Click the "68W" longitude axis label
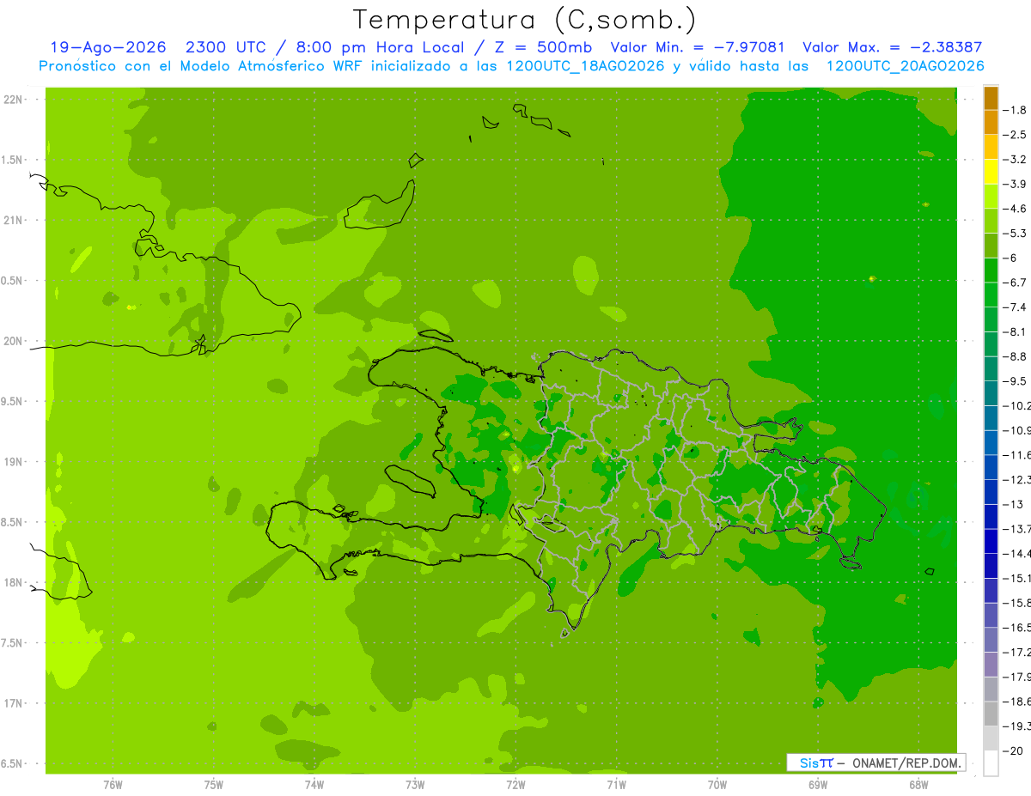Viewport: 1031px width, 796px height. (918, 783)
